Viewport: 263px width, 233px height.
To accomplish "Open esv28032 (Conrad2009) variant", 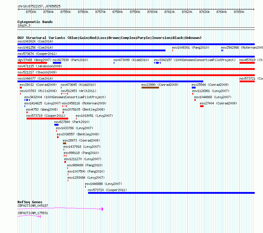I will pos(38,85).
